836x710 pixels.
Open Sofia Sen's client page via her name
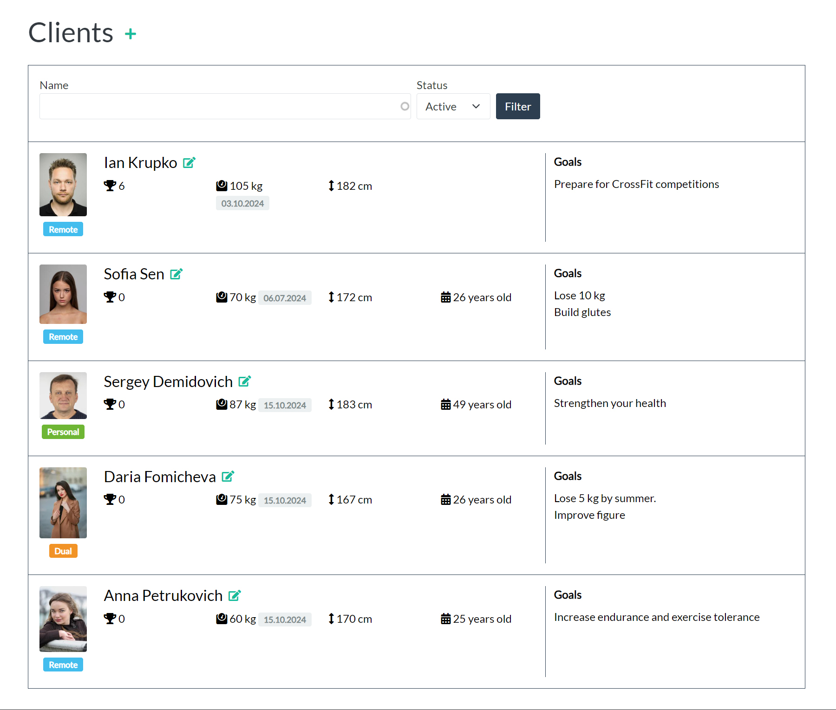click(134, 274)
